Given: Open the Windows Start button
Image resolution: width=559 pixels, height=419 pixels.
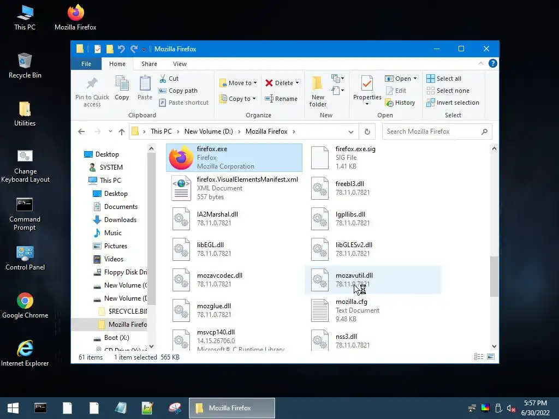Looking at the screenshot, I should pos(13,408).
